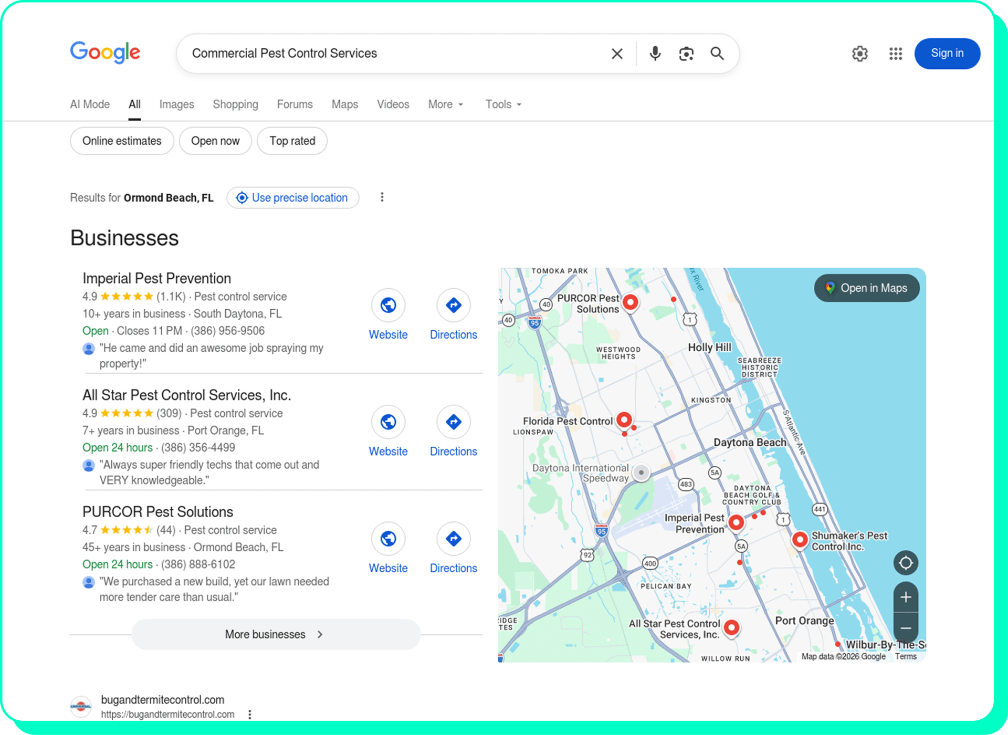Open the Shopping tab
Viewport: 1008px width, 735px height.
point(235,104)
